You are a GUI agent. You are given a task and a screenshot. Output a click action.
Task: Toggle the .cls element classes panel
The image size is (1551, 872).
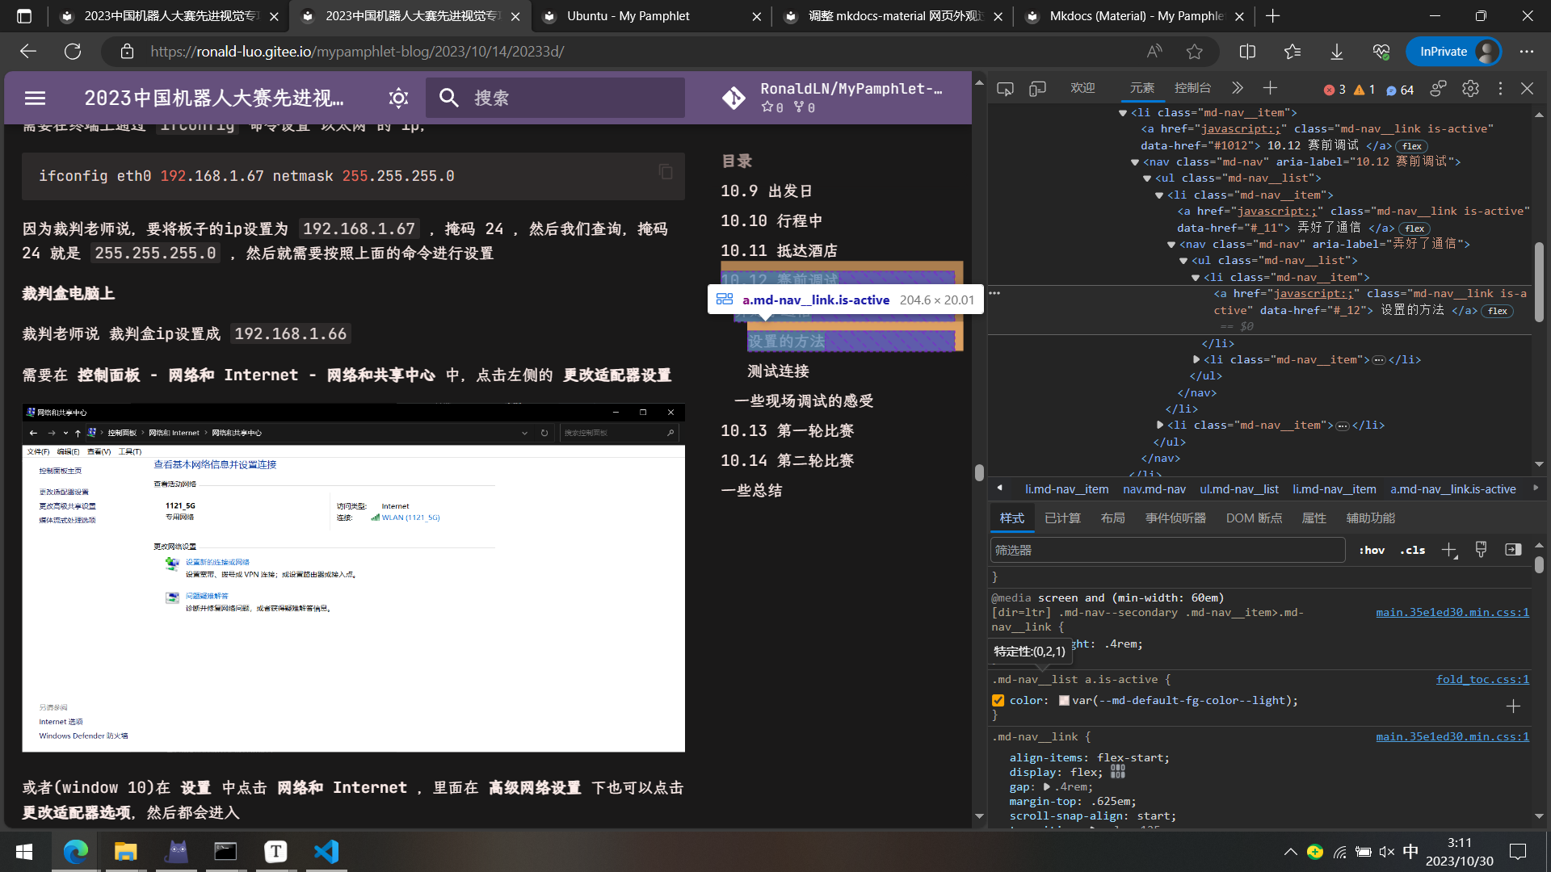point(1412,550)
